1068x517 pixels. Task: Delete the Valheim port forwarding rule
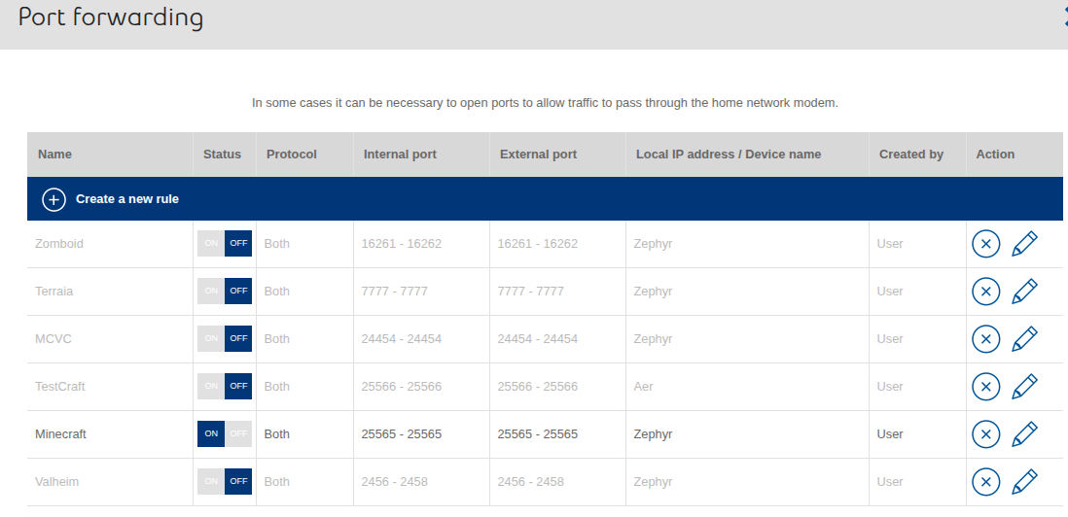click(x=985, y=482)
